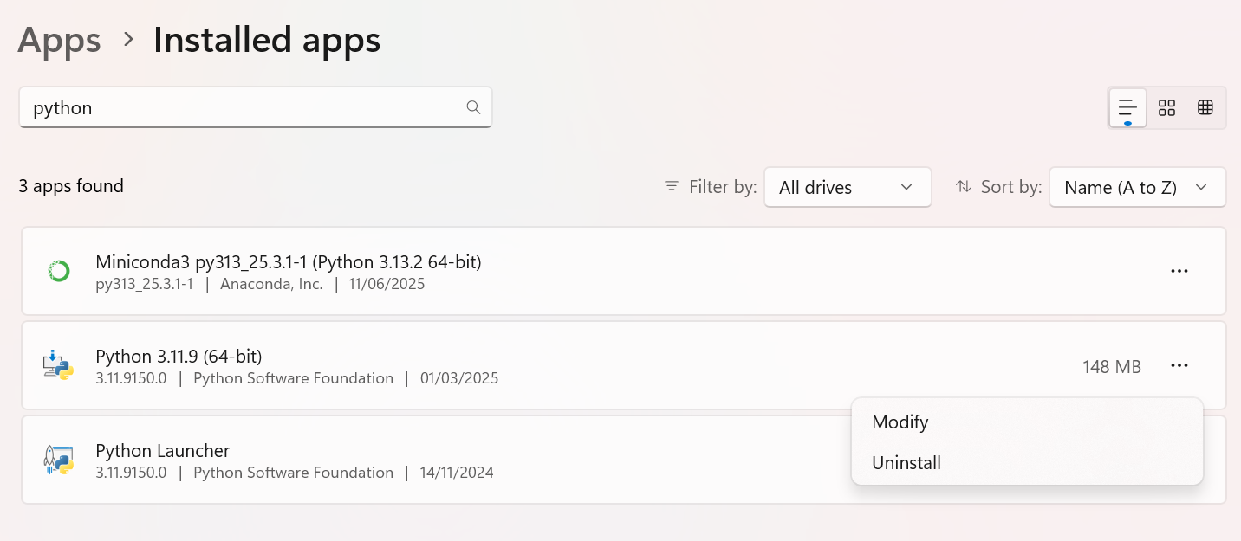Click the Python 3.11.9 installer icon

pos(58,365)
